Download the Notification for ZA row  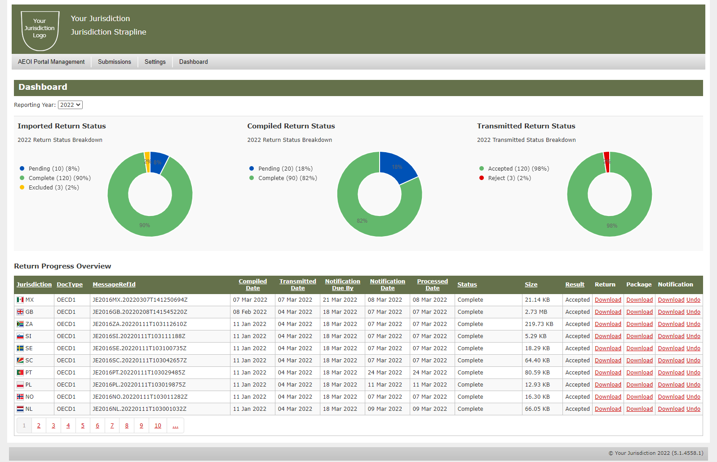pyautogui.click(x=671, y=324)
